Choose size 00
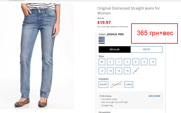Viewport: 181px width, 113px height. [102, 62]
